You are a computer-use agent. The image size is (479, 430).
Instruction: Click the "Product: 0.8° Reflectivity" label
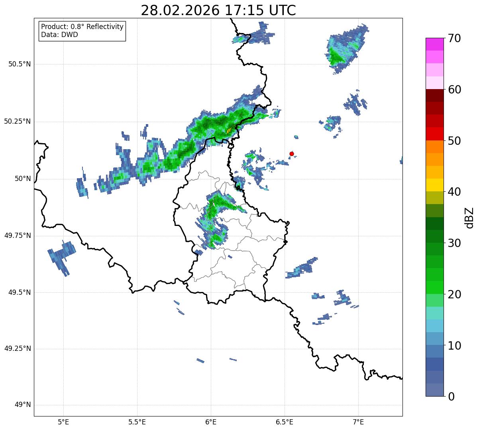(x=82, y=27)
